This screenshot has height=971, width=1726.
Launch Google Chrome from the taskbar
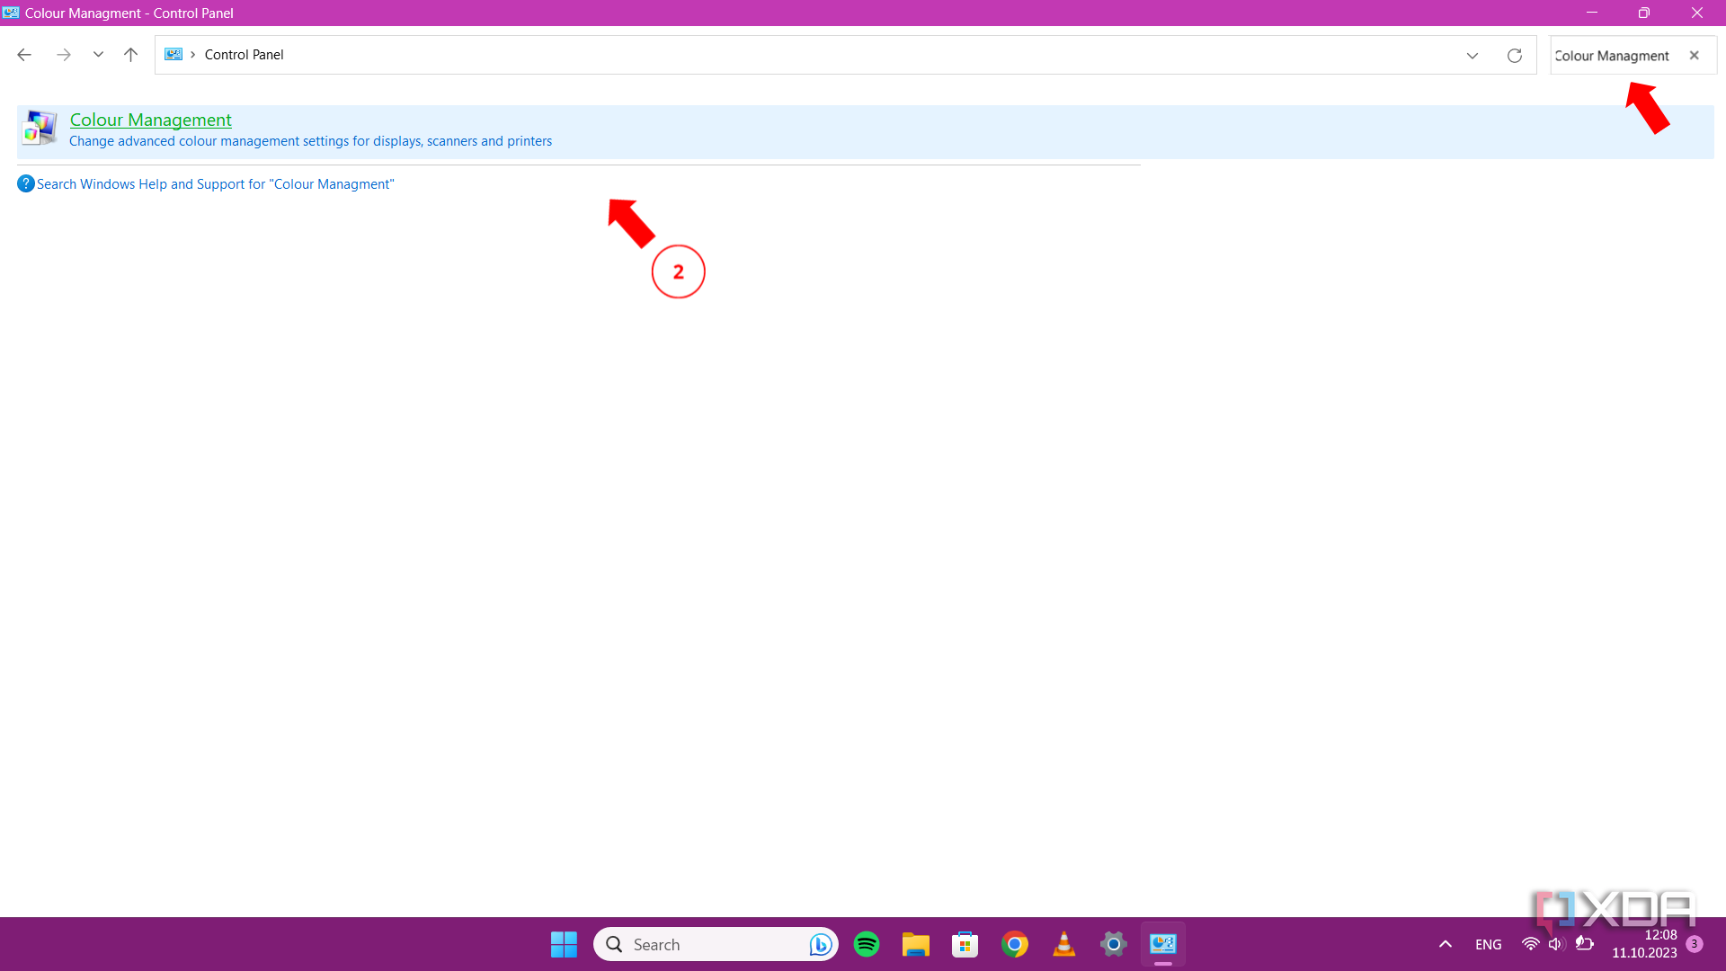coord(1014,944)
